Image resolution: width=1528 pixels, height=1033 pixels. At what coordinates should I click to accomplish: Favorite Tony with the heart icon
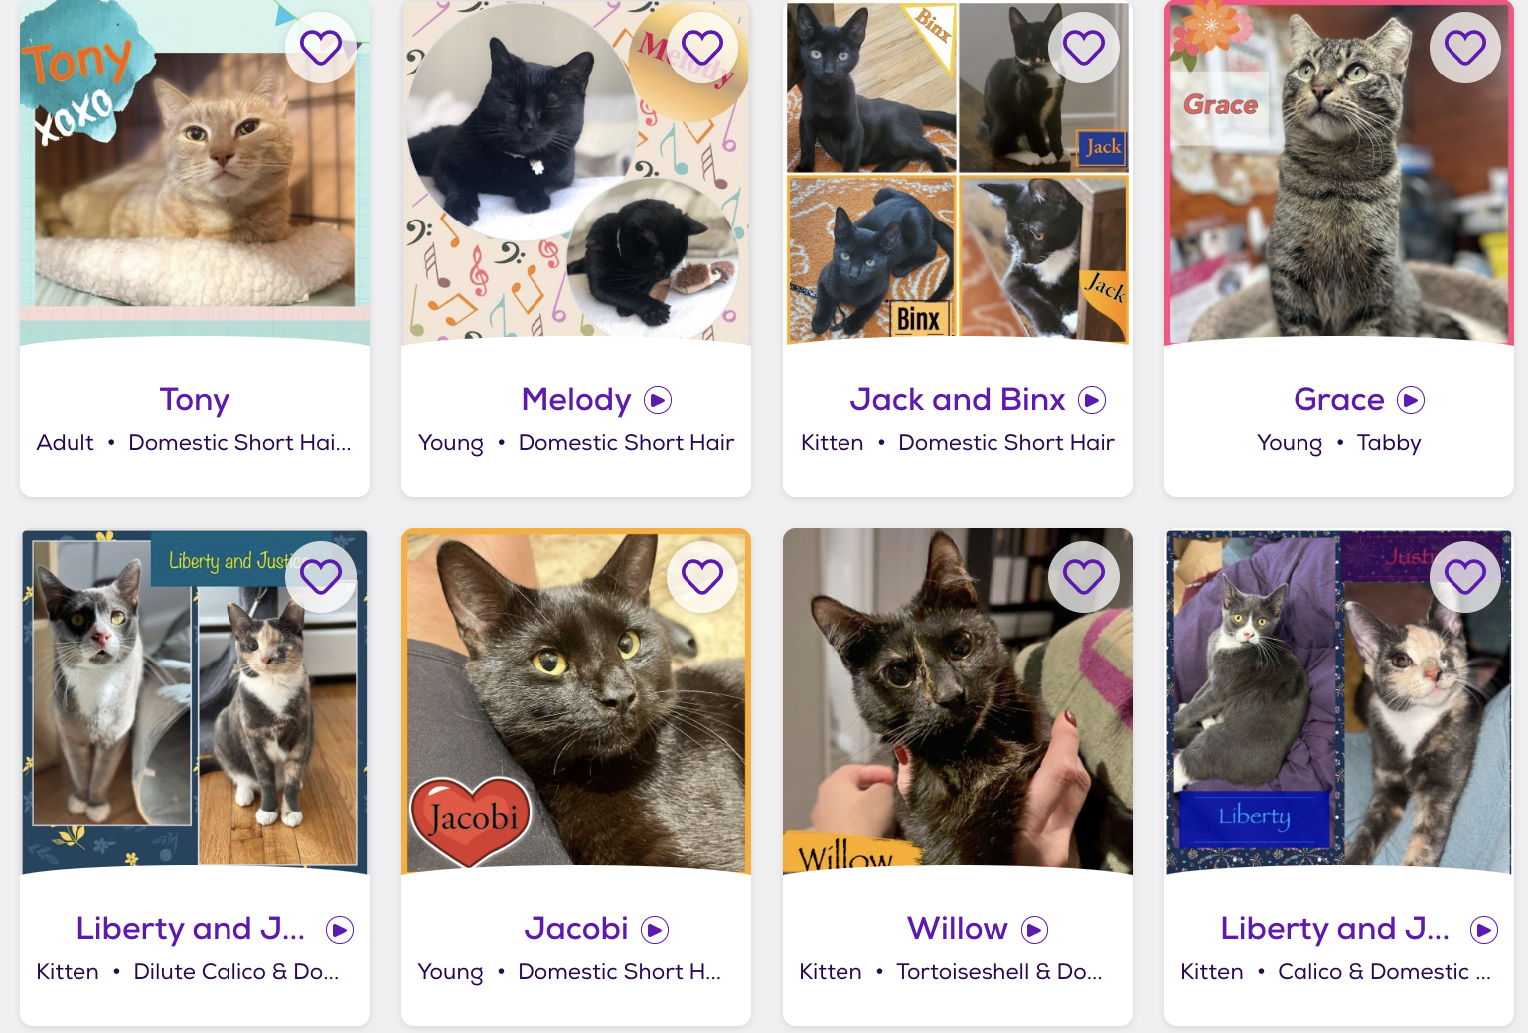pyautogui.click(x=321, y=48)
